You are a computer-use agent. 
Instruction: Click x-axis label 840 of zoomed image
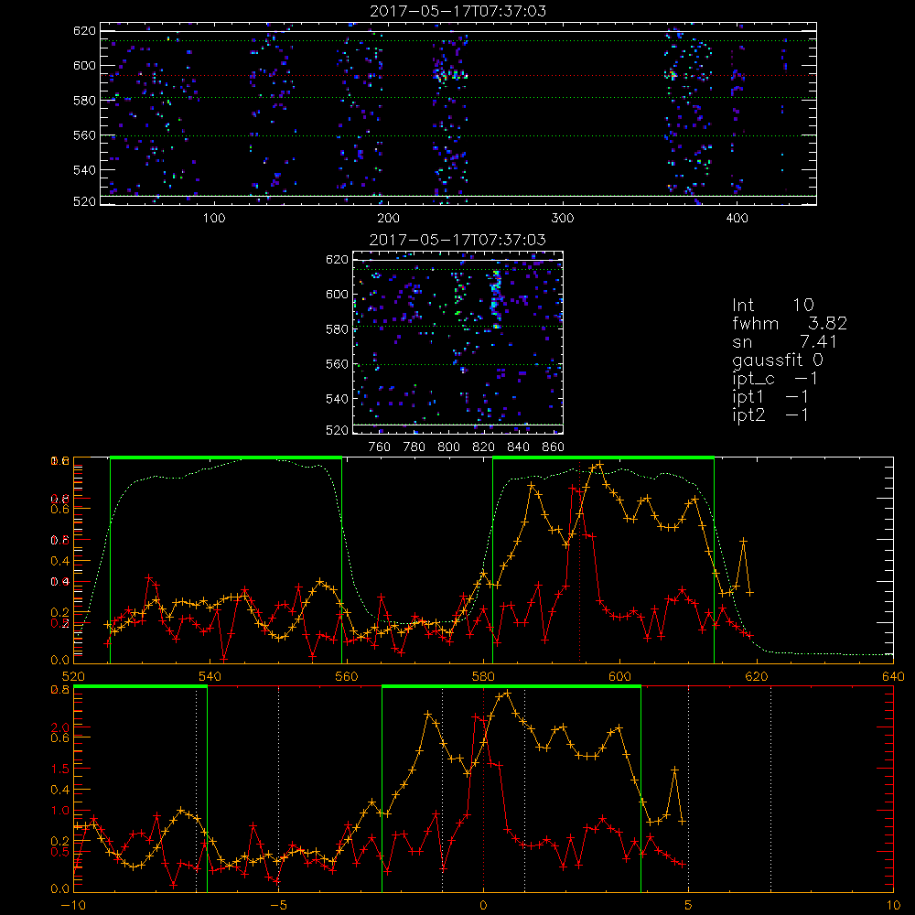tap(518, 447)
